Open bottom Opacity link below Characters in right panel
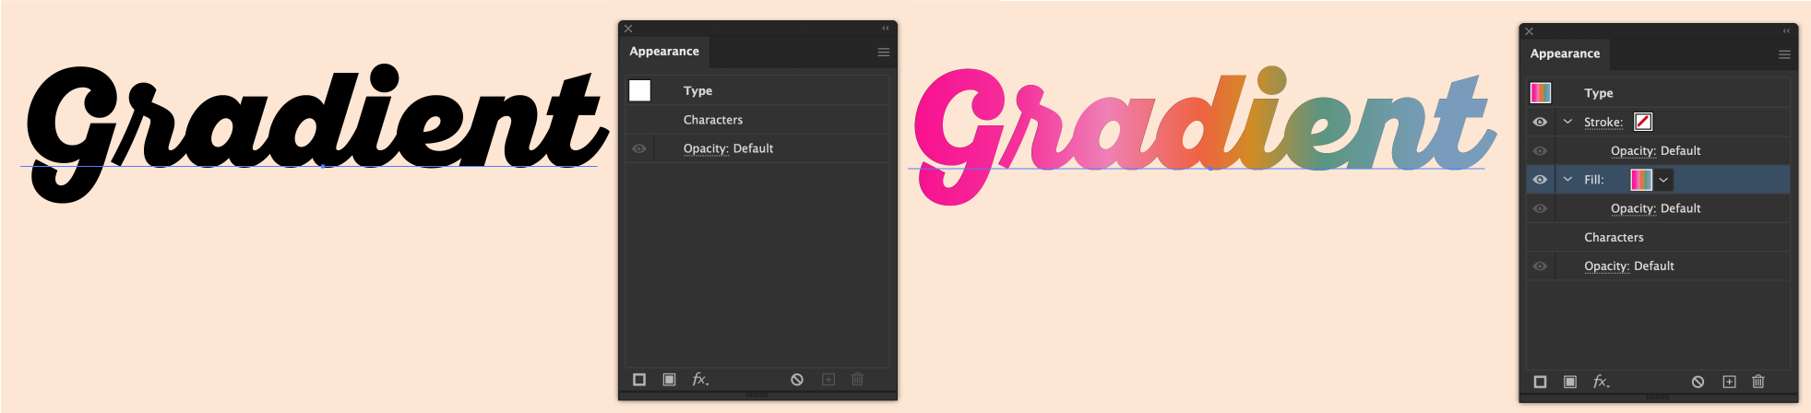This screenshot has height=413, width=1811. coord(1606,265)
